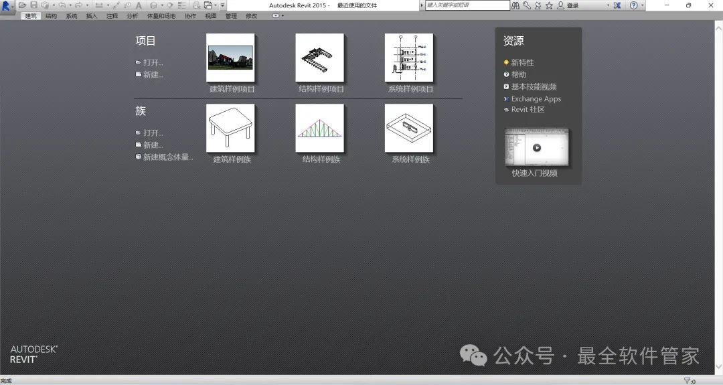Expand the 3D View dropdown arrow
723x385 pixels.
click(162, 5)
